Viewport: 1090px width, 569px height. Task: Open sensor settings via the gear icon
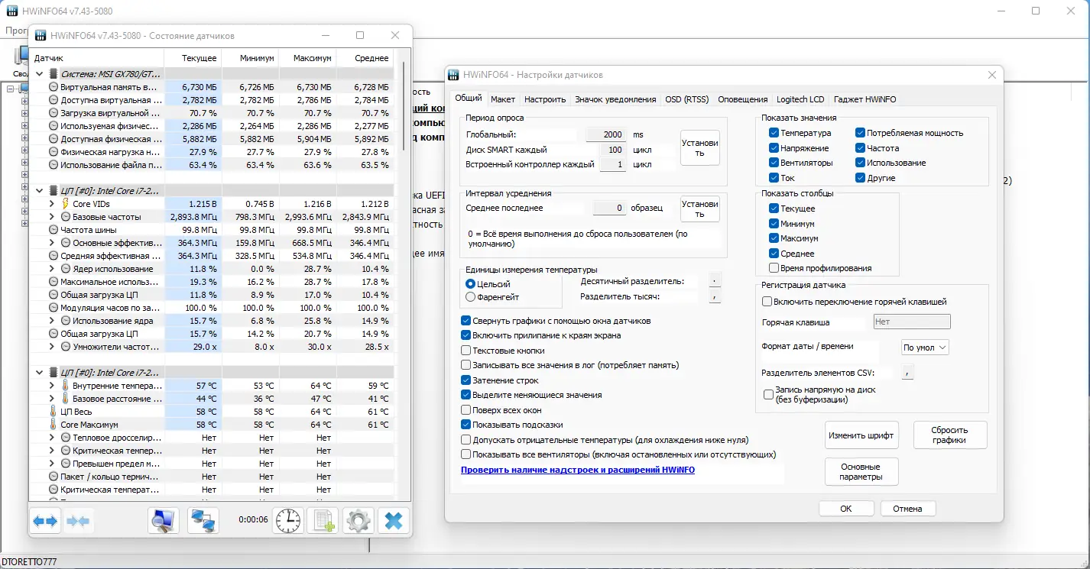[358, 521]
